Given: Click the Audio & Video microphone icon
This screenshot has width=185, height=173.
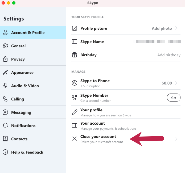Looking at the screenshot, I should pyautogui.click(x=5, y=86).
